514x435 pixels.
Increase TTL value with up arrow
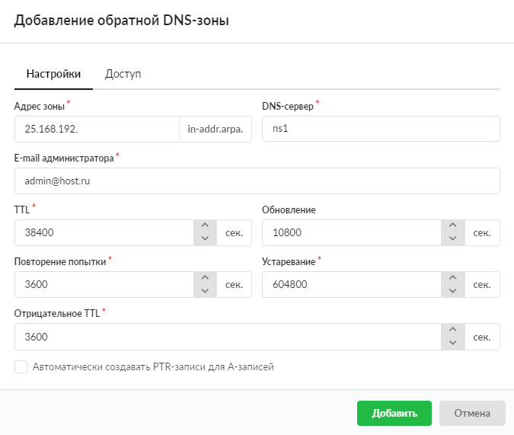point(204,226)
